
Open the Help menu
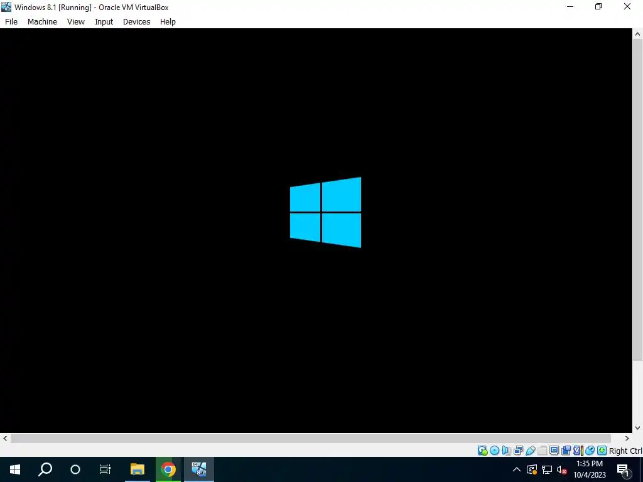(168, 22)
